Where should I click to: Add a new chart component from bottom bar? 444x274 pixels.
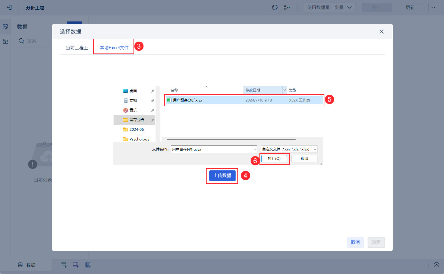coord(64,265)
